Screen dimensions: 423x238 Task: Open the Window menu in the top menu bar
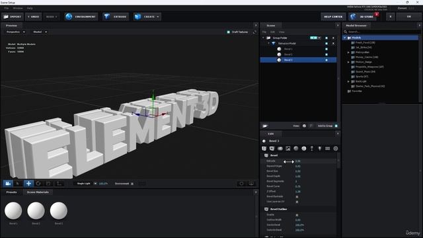coord(18,9)
